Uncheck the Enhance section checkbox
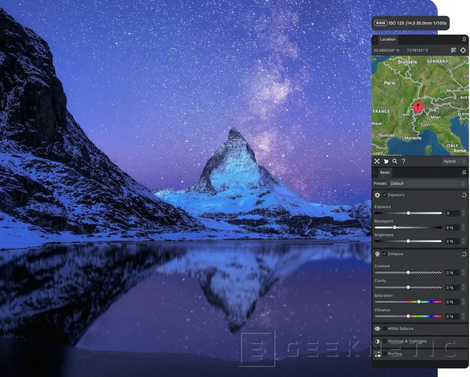 click(384, 254)
